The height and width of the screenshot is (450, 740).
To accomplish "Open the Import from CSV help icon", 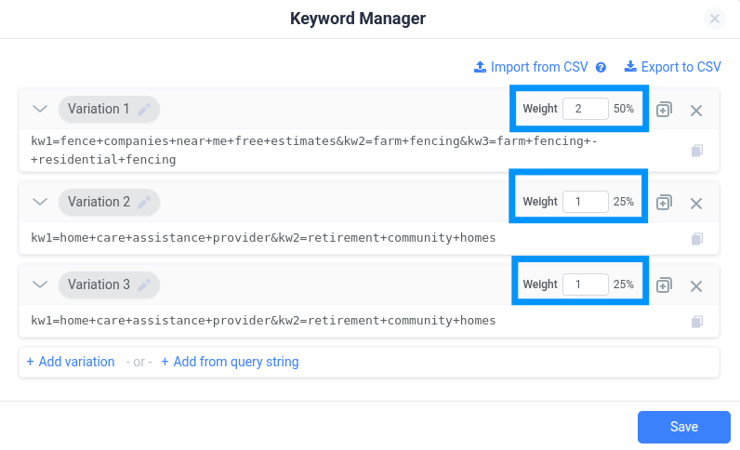I will tap(601, 68).
